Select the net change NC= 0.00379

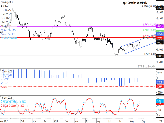pos(6,26)
